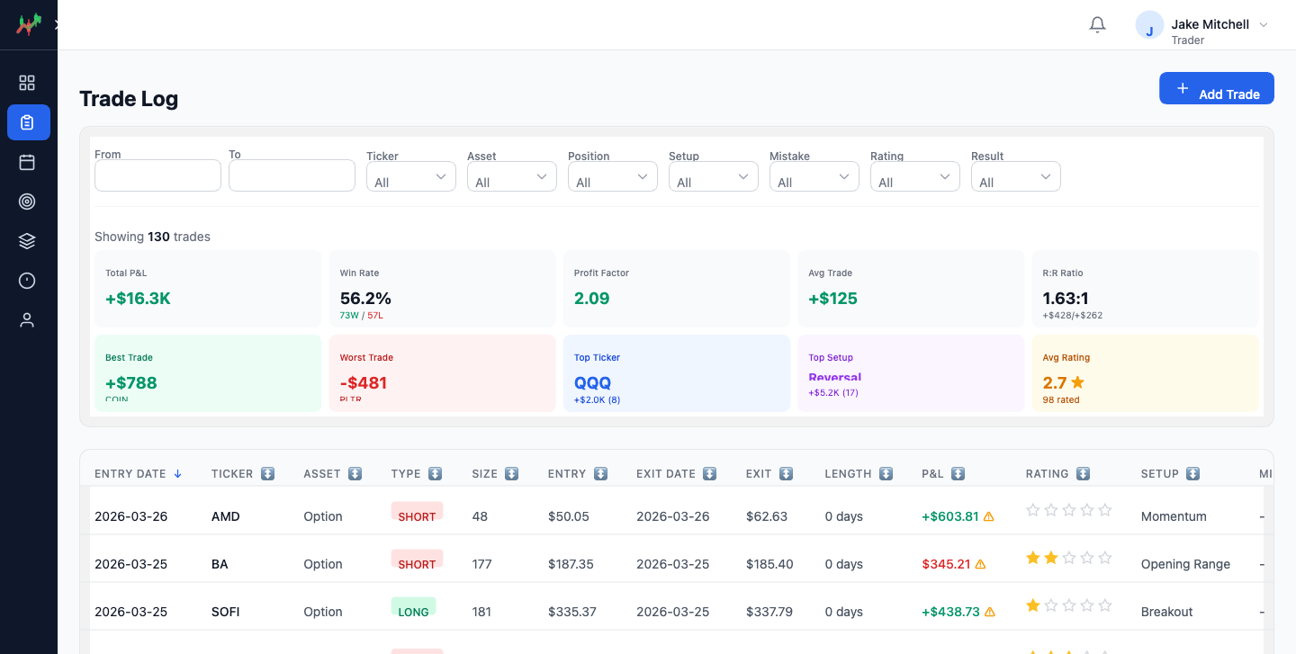
Task: Set the BA trade rating to third star
Action: click(x=1069, y=558)
